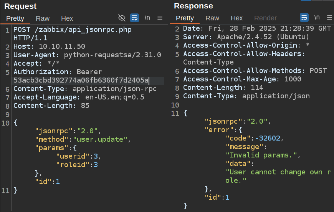The image size is (334, 212).
Task: Click the Response panel \n icon
Action: [x=317, y=18]
